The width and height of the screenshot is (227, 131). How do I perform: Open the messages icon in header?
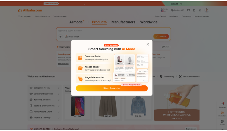point(188,10)
